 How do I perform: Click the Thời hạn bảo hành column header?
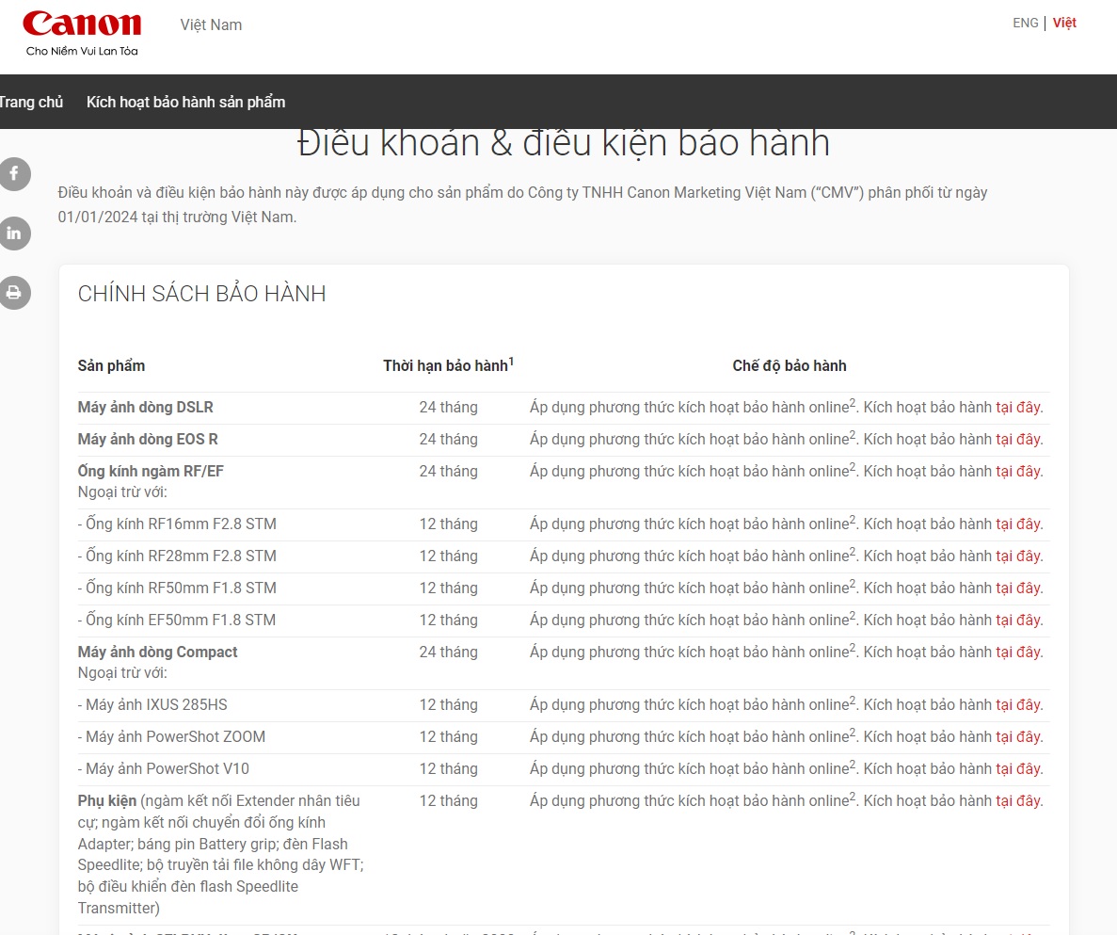(448, 365)
